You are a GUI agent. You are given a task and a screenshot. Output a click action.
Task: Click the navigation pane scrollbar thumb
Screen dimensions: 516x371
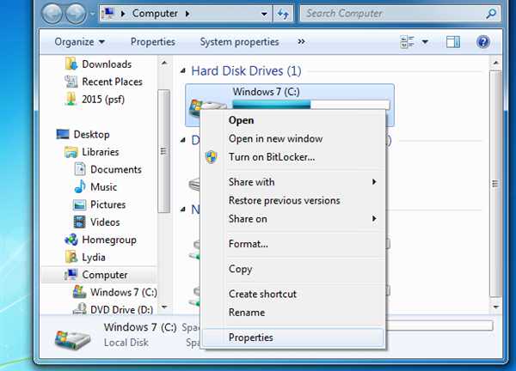click(163, 151)
